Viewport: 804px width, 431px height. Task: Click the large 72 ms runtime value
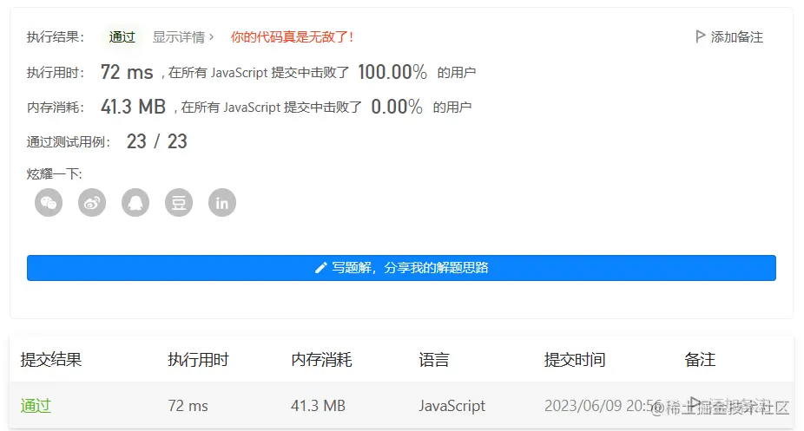(x=127, y=72)
